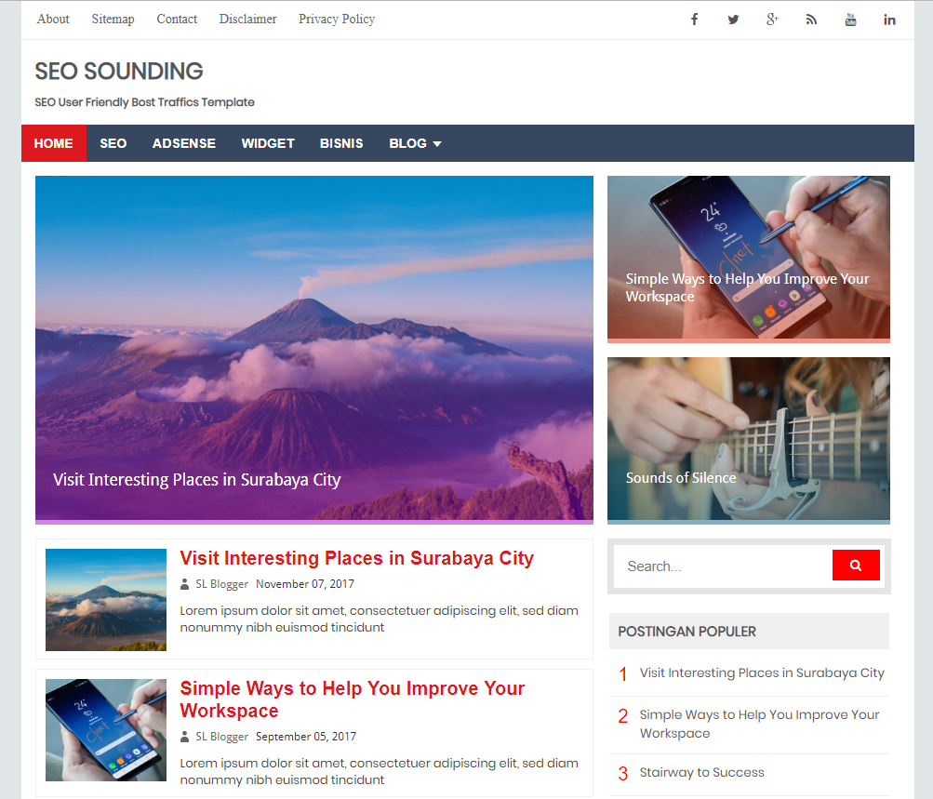Click the red search magnifier button

856,566
